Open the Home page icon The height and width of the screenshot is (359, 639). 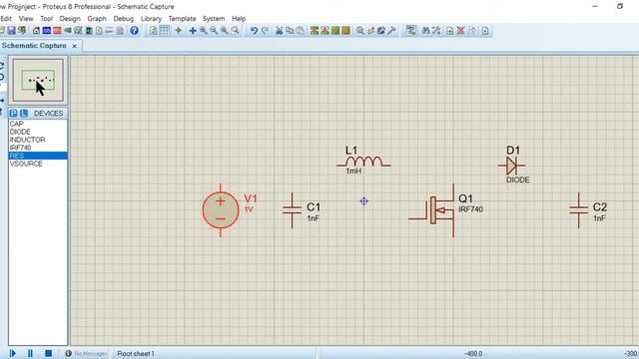coord(36,31)
